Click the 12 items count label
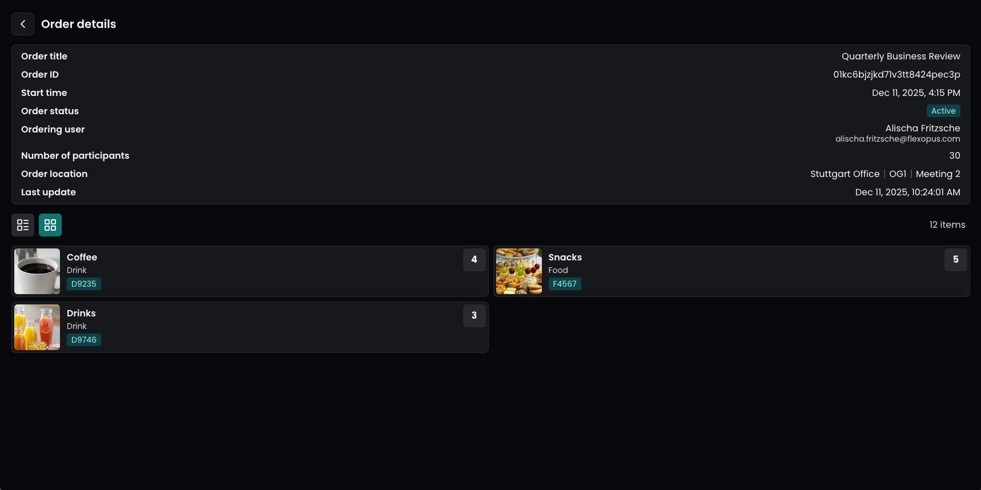 pyautogui.click(x=947, y=225)
